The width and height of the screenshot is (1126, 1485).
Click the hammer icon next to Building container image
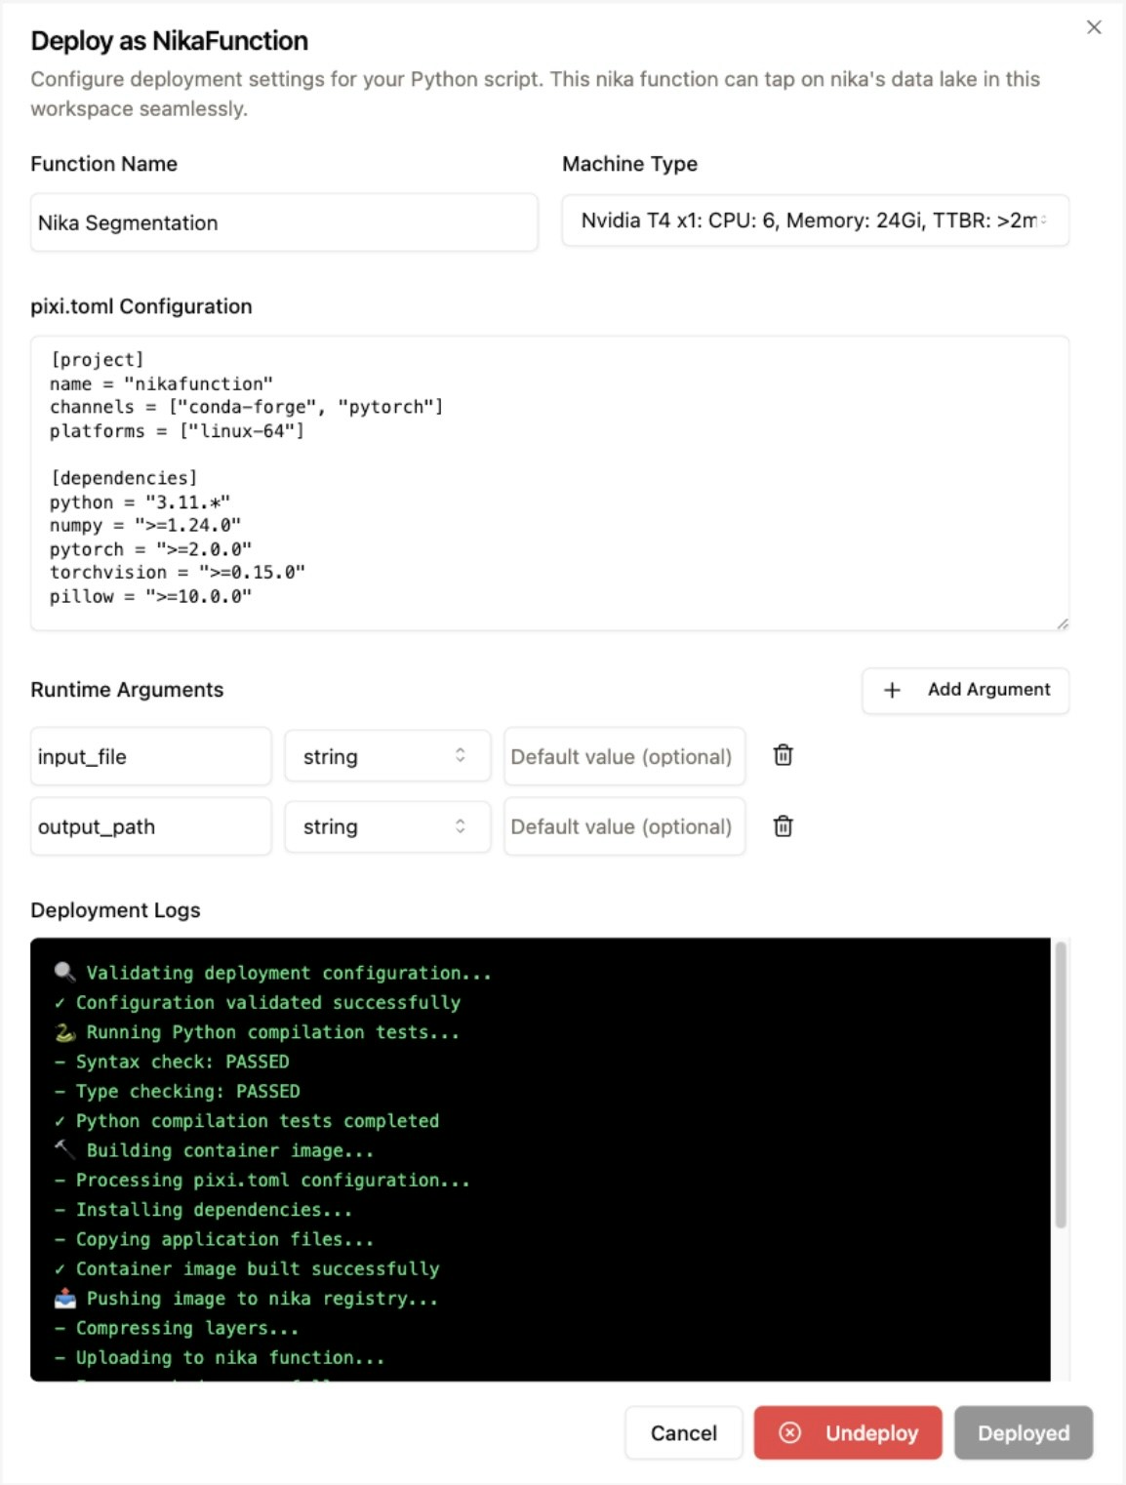[x=64, y=1149]
